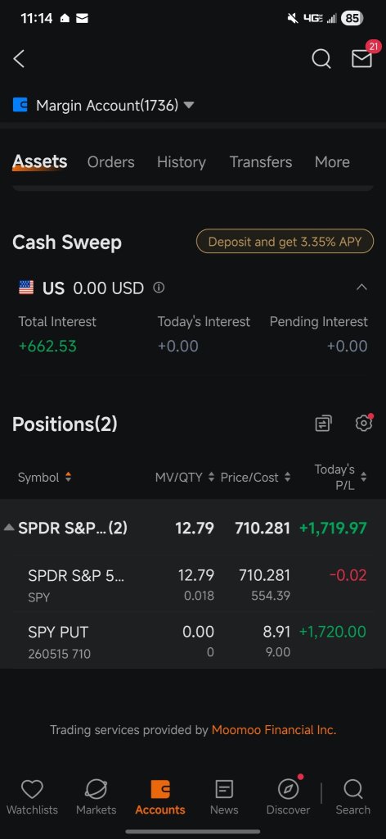Screen dimensions: 386x839
Task: Go to Watchlists heart icon
Action: (32, 797)
